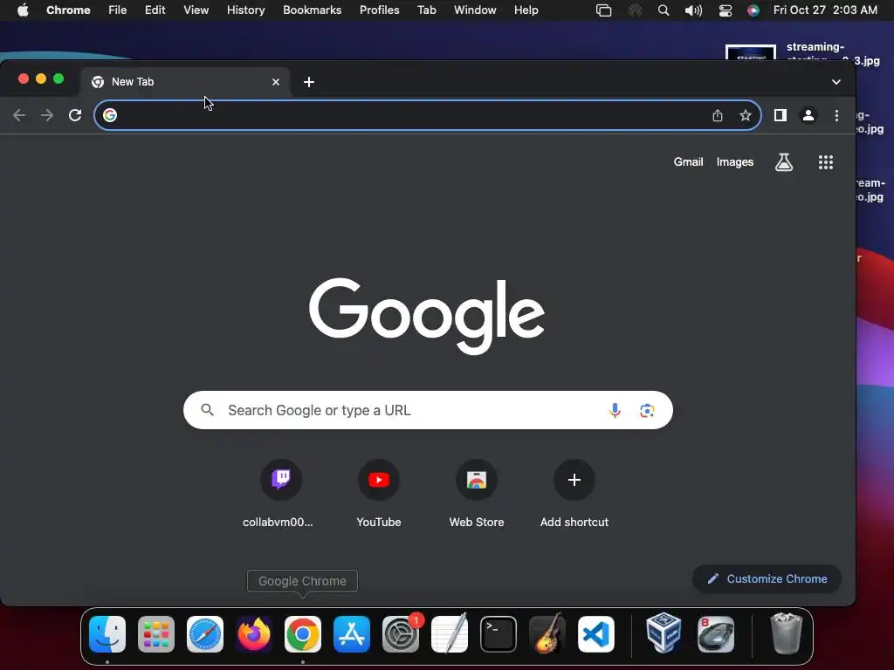
Task: Click the Google icon in address bar
Action: [x=110, y=115]
